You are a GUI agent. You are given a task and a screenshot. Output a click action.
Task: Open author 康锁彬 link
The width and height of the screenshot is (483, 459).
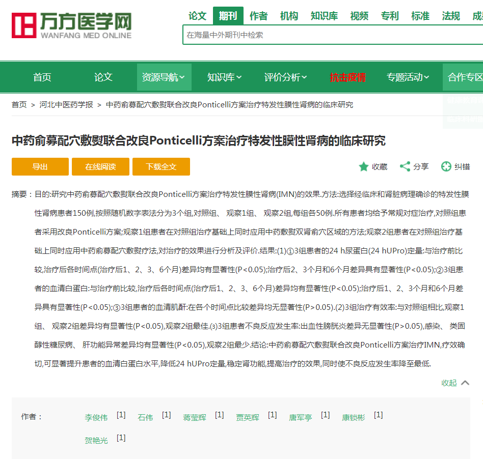click(353, 417)
